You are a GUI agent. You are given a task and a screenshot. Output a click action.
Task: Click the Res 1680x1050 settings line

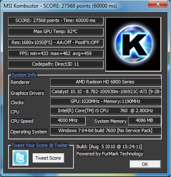56,43
